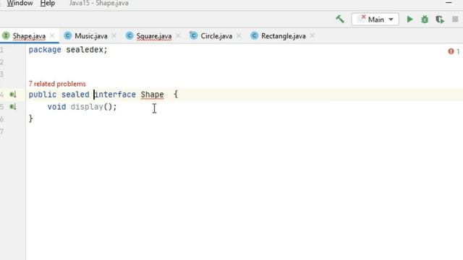Close the Shape.java tab

point(52,35)
